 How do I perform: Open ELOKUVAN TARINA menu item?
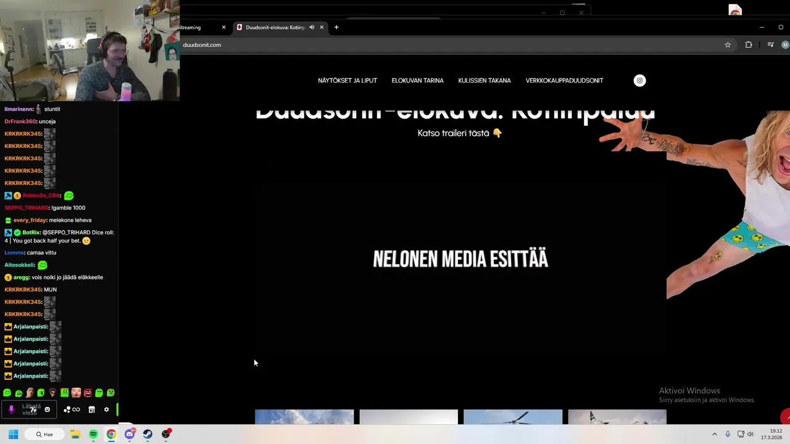418,81
